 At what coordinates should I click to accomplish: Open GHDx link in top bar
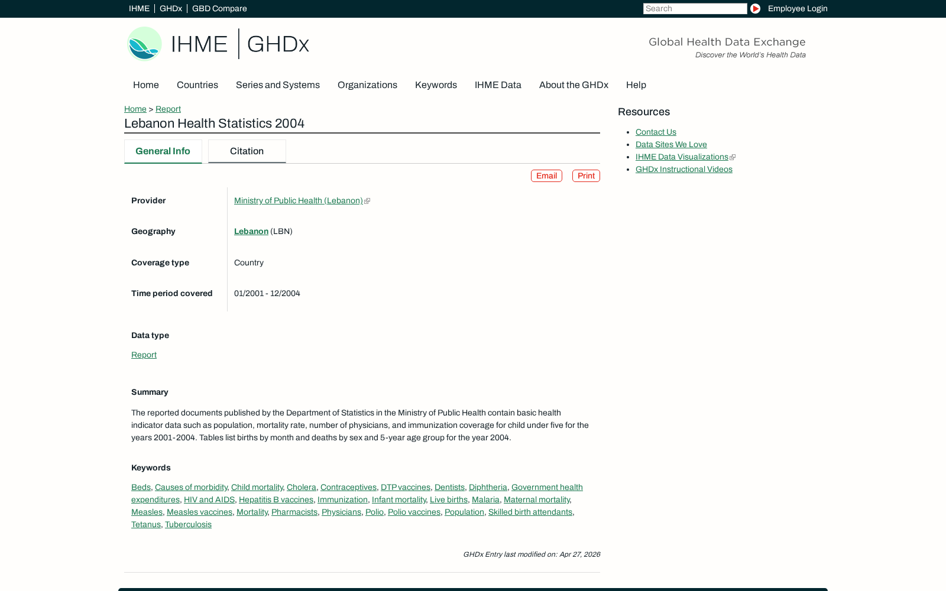171,8
